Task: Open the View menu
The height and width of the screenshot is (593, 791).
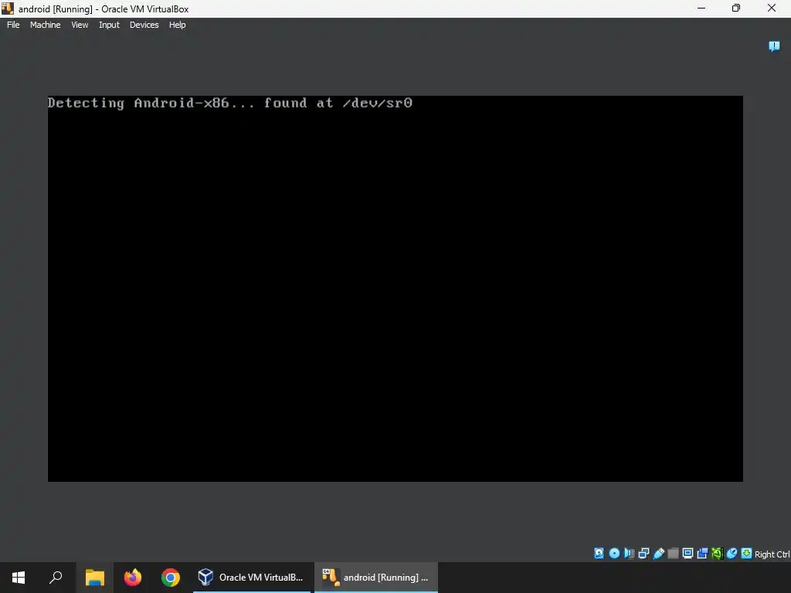Action: (x=80, y=25)
